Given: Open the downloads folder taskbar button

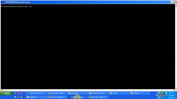Looking at the screenshot, I should click(x=77, y=93).
